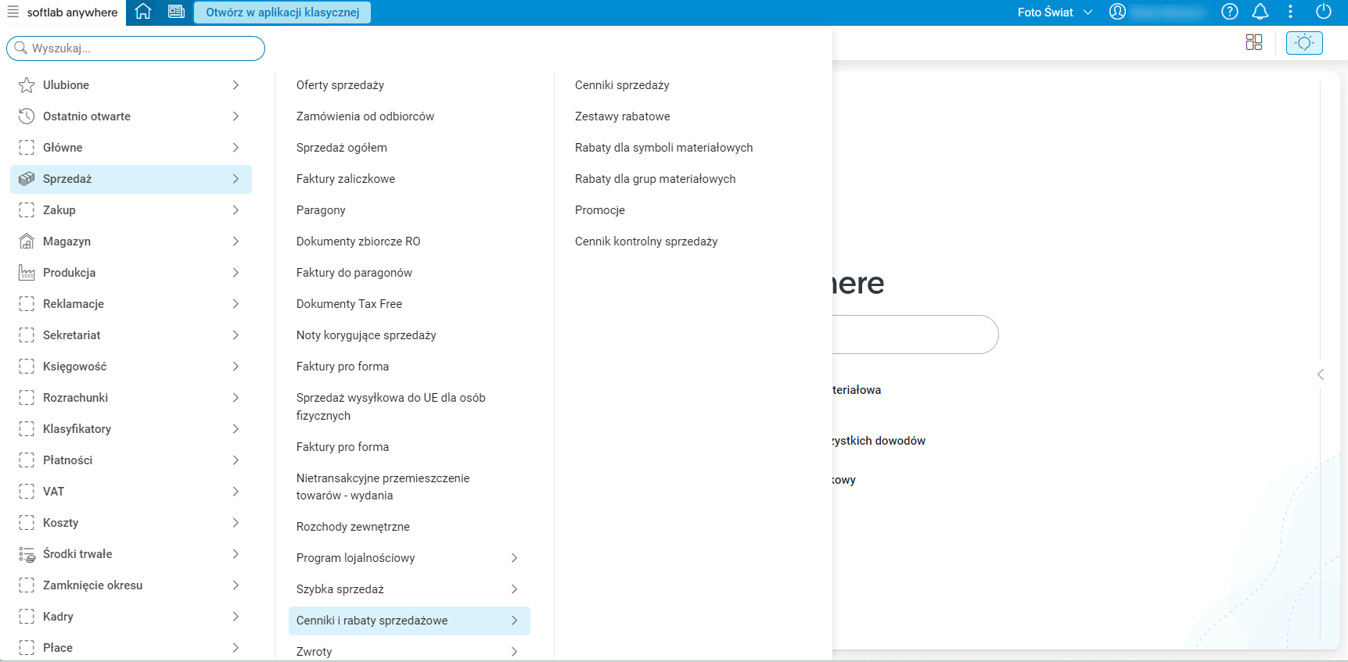Click Otwórz w aplikacji klasycznej button
Screen dimensions: 1348x662
[282, 13]
